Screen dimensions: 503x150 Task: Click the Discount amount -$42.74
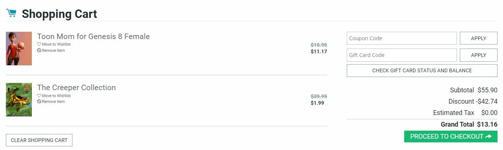[487, 101]
